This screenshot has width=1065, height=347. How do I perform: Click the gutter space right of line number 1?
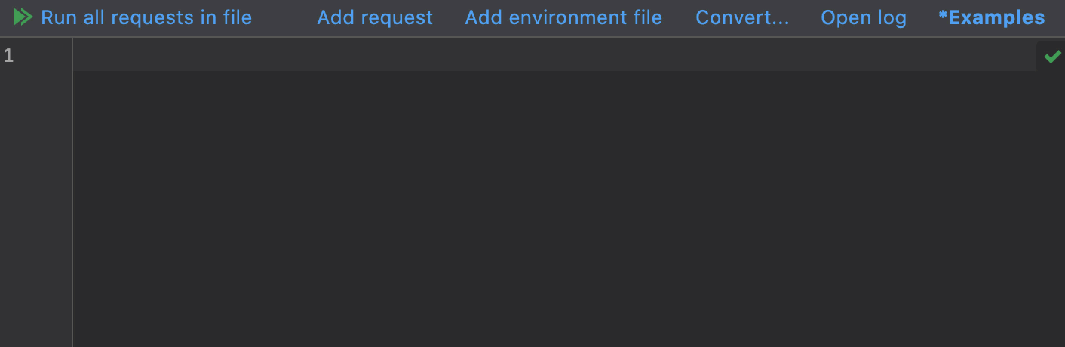pyautogui.click(x=45, y=55)
